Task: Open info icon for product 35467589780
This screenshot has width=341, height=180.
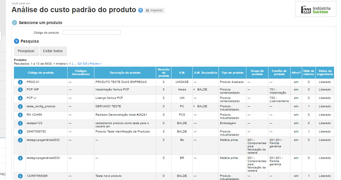Action: pyautogui.click(x=20, y=132)
